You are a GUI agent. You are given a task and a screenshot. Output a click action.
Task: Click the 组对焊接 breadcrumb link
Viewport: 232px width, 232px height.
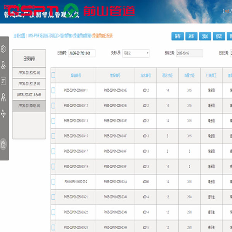pos(65,36)
